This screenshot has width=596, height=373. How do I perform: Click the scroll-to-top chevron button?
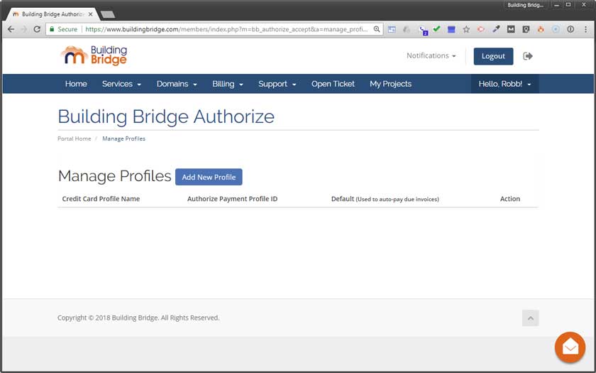point(530,318)
